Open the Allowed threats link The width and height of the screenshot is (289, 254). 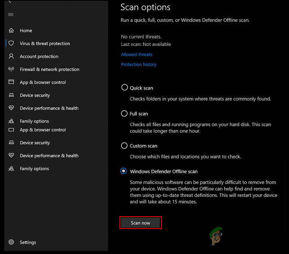click(x=136, y=55)
